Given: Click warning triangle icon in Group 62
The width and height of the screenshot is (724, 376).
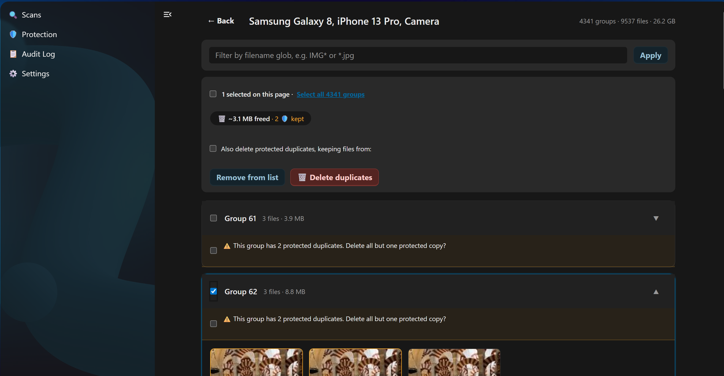Looking at the screenshot, I should click(x=227, y=319).
